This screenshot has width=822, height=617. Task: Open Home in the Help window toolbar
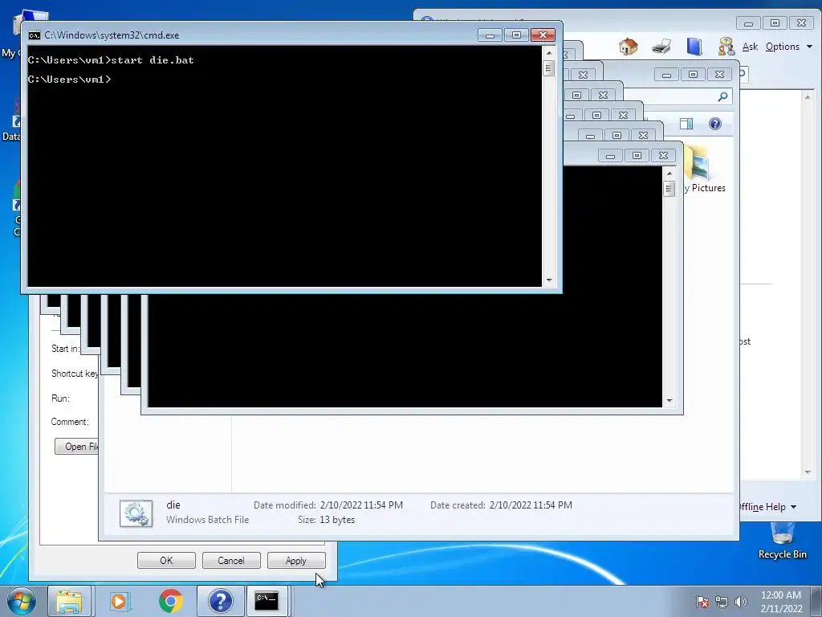[x=628, y=47]
